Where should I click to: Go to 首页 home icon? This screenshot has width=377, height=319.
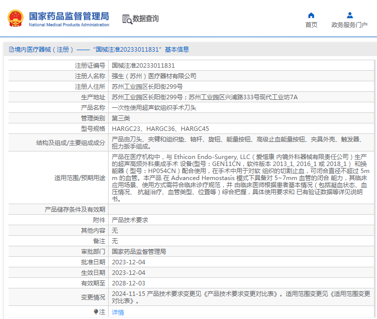pyautogui.click(x=311, y=16)
